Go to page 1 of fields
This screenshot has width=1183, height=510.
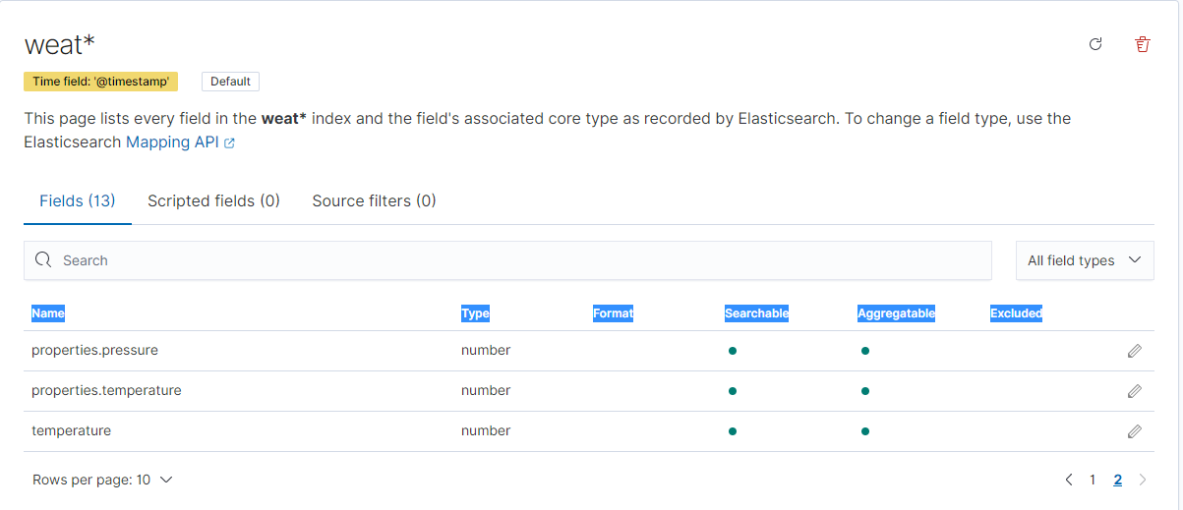pos(1093,480)
